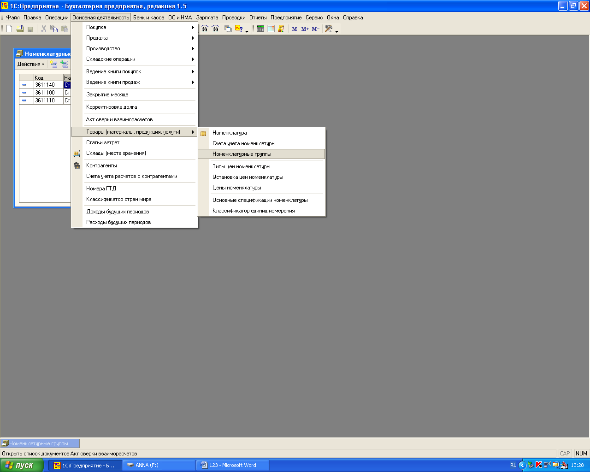Viewport: 590px width, 472px height.
Task: Open Основные спецификации номенклатуры
Action: click(261, 200)
